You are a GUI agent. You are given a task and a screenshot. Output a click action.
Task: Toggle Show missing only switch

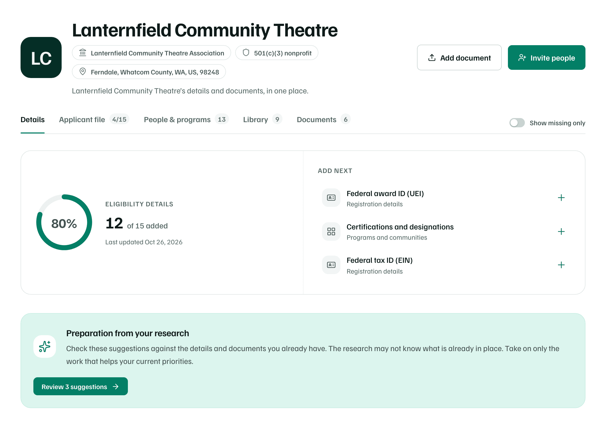click(x=517, y=123)
